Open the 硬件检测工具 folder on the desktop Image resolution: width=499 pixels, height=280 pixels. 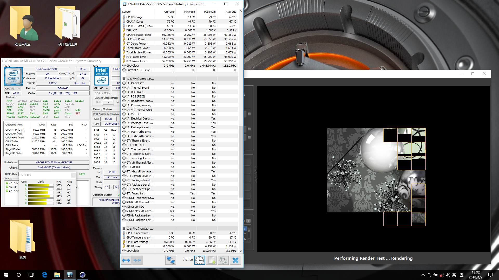pyautogui.click(x=68, y=26)
